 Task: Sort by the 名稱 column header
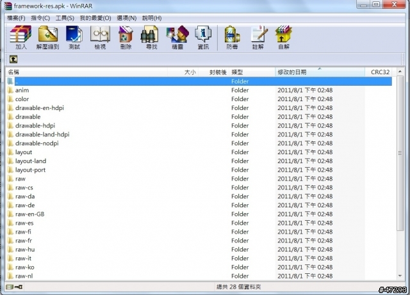[86, 72]
